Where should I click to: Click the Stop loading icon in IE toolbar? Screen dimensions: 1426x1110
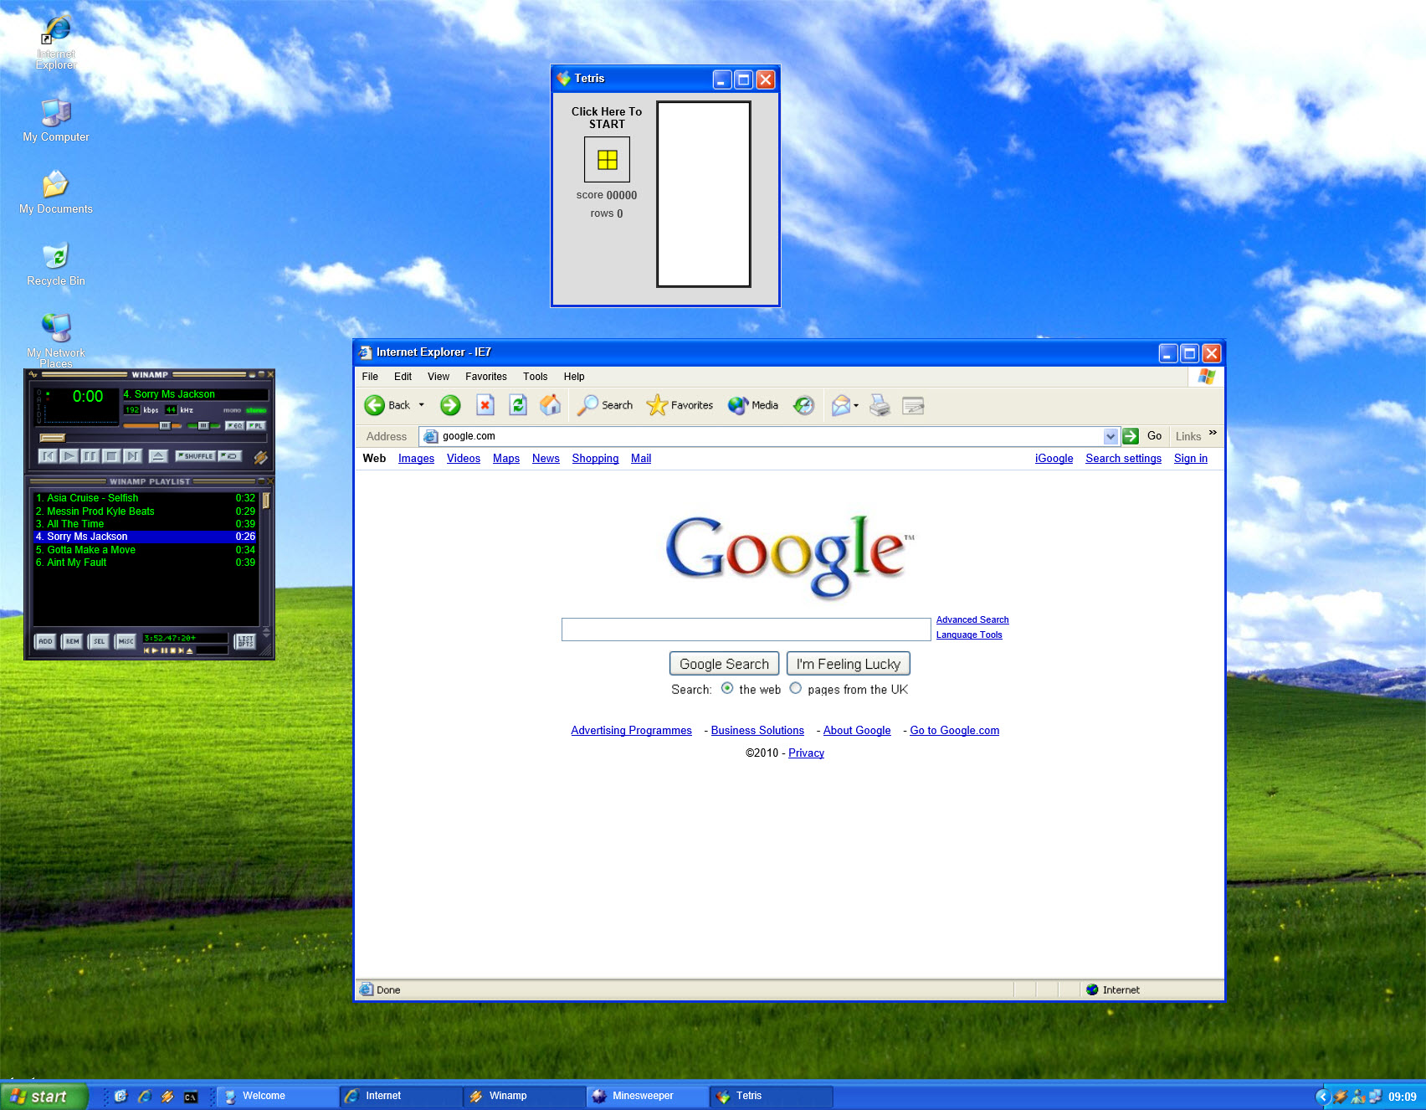(x=485, y=406)
